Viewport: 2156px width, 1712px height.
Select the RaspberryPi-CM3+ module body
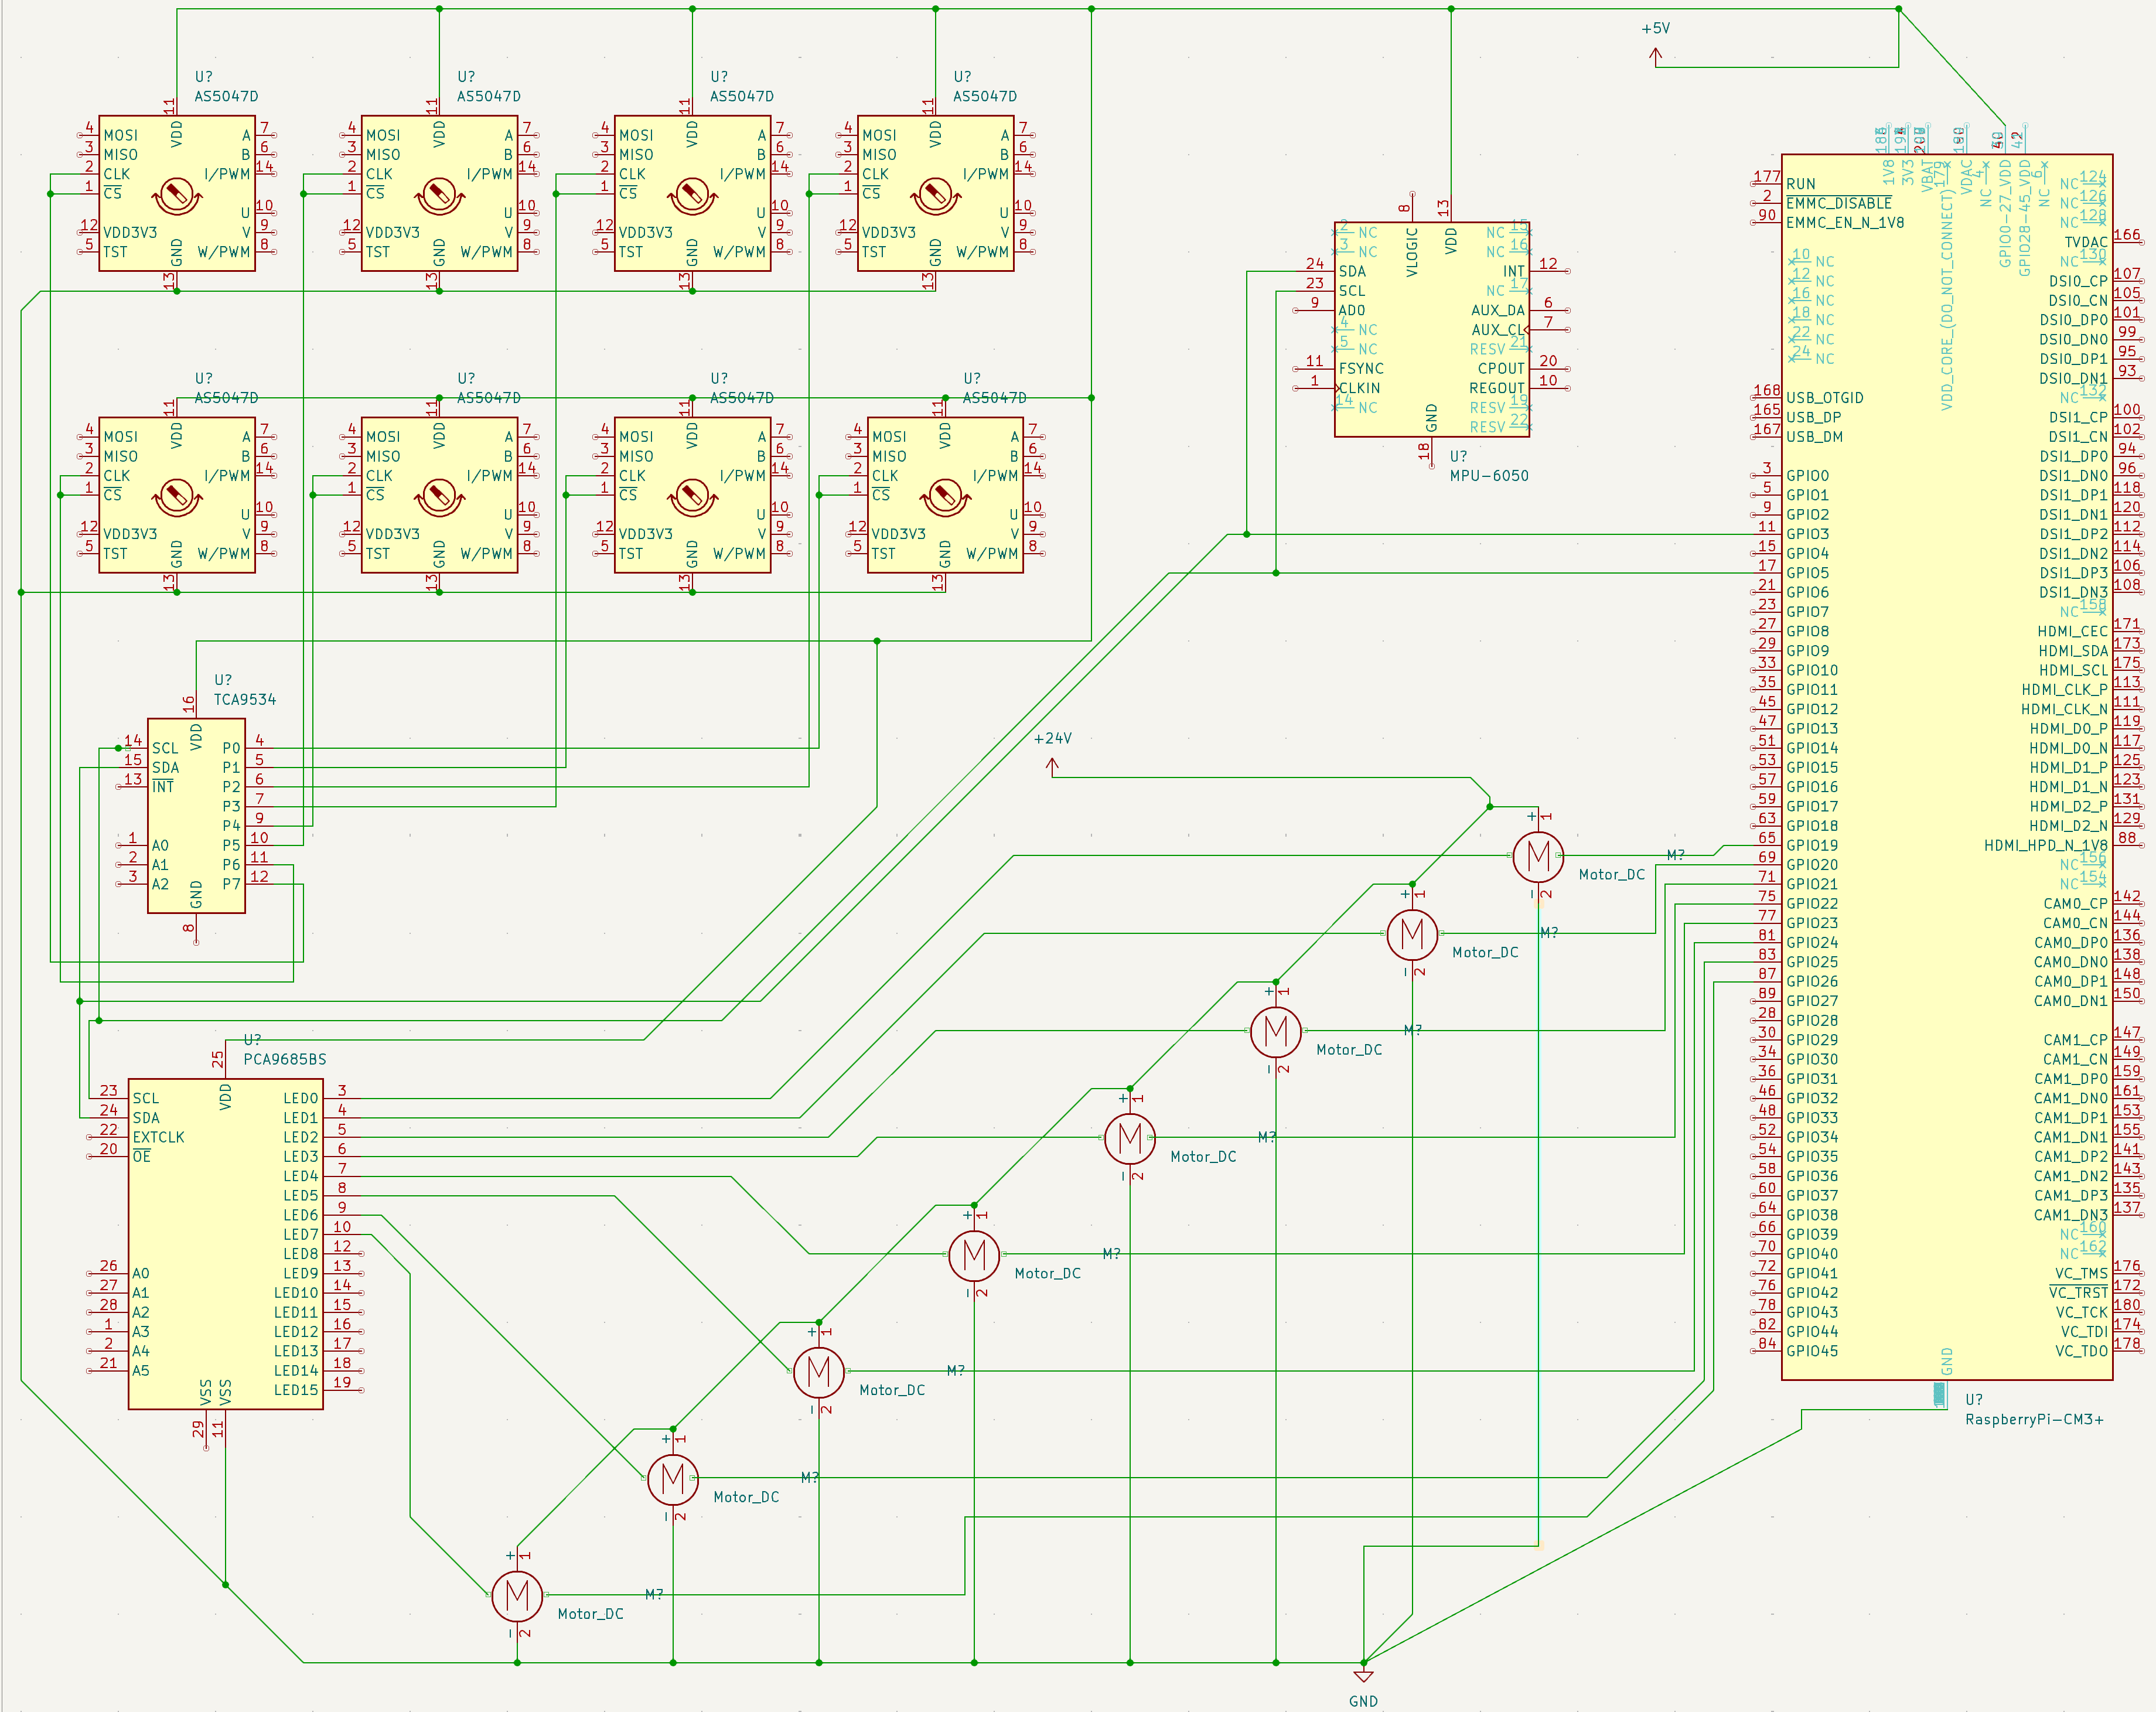1947,767
